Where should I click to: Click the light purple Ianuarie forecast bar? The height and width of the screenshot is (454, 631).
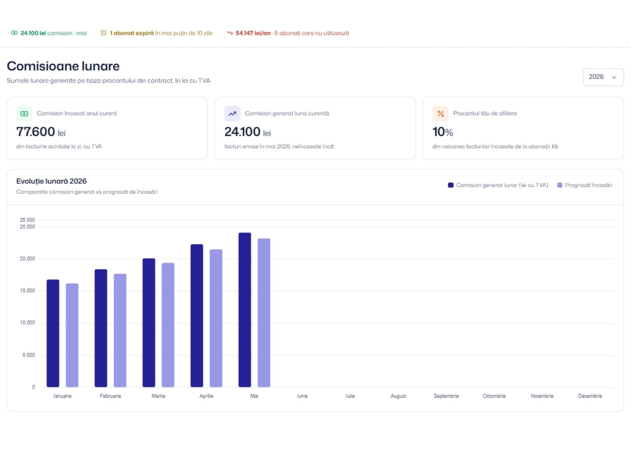[x=72, y=335]
